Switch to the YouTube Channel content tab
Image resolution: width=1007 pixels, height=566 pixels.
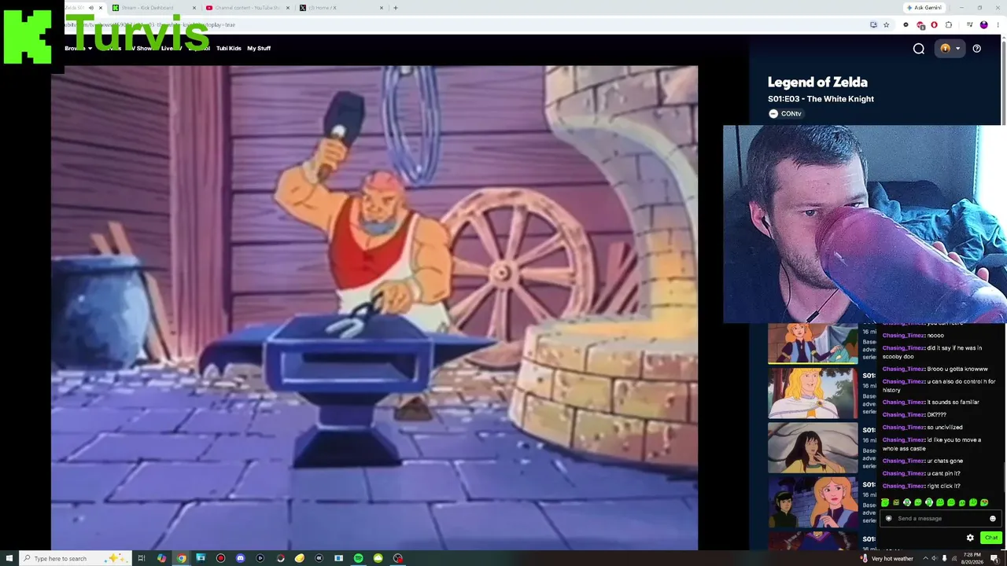pos(247,8)
